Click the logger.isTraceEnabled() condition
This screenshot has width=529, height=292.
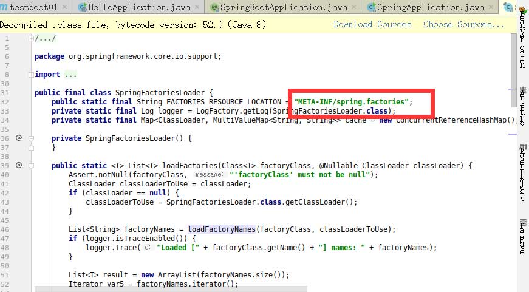[x=136, y=239]
